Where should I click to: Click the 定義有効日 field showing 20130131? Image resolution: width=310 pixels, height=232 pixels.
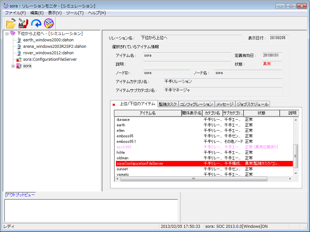272,56
